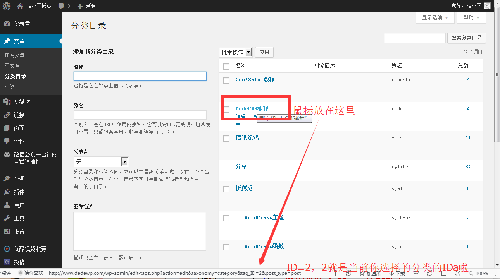
Task: Open the 评论 comment icon
Action: click(x=7, y=141)
